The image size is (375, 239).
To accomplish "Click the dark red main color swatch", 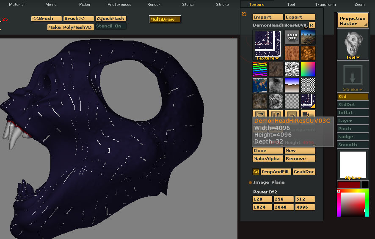I will [x=349, y=185].
